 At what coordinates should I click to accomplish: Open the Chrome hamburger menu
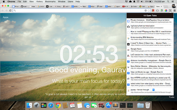coord(175,10)
